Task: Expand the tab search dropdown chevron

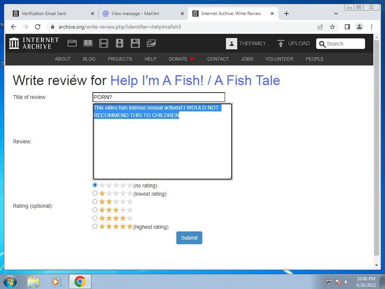Action: (x=336, y=14)
